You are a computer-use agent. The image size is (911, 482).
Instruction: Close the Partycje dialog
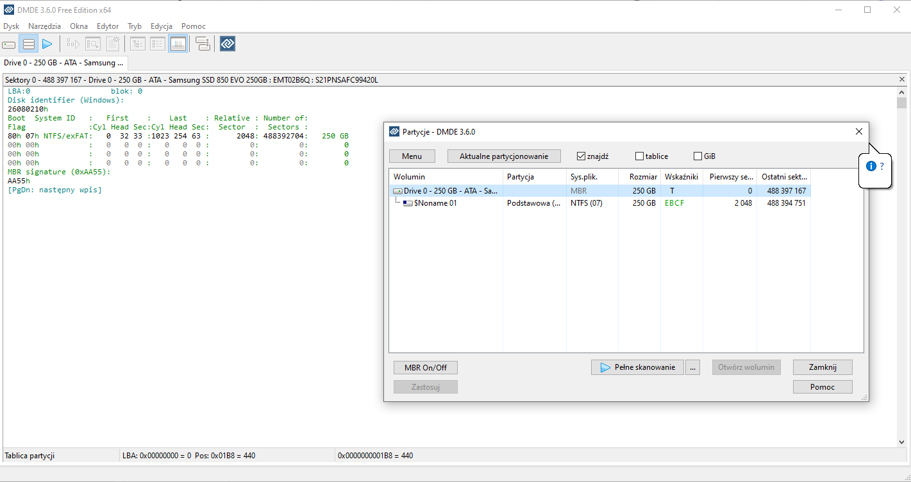tap(859, 131)
